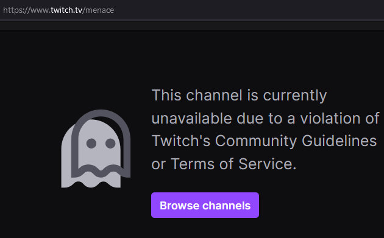The image size is (384, 238).
Task: Click the /menace path in the URL
Action: (98, 10)
